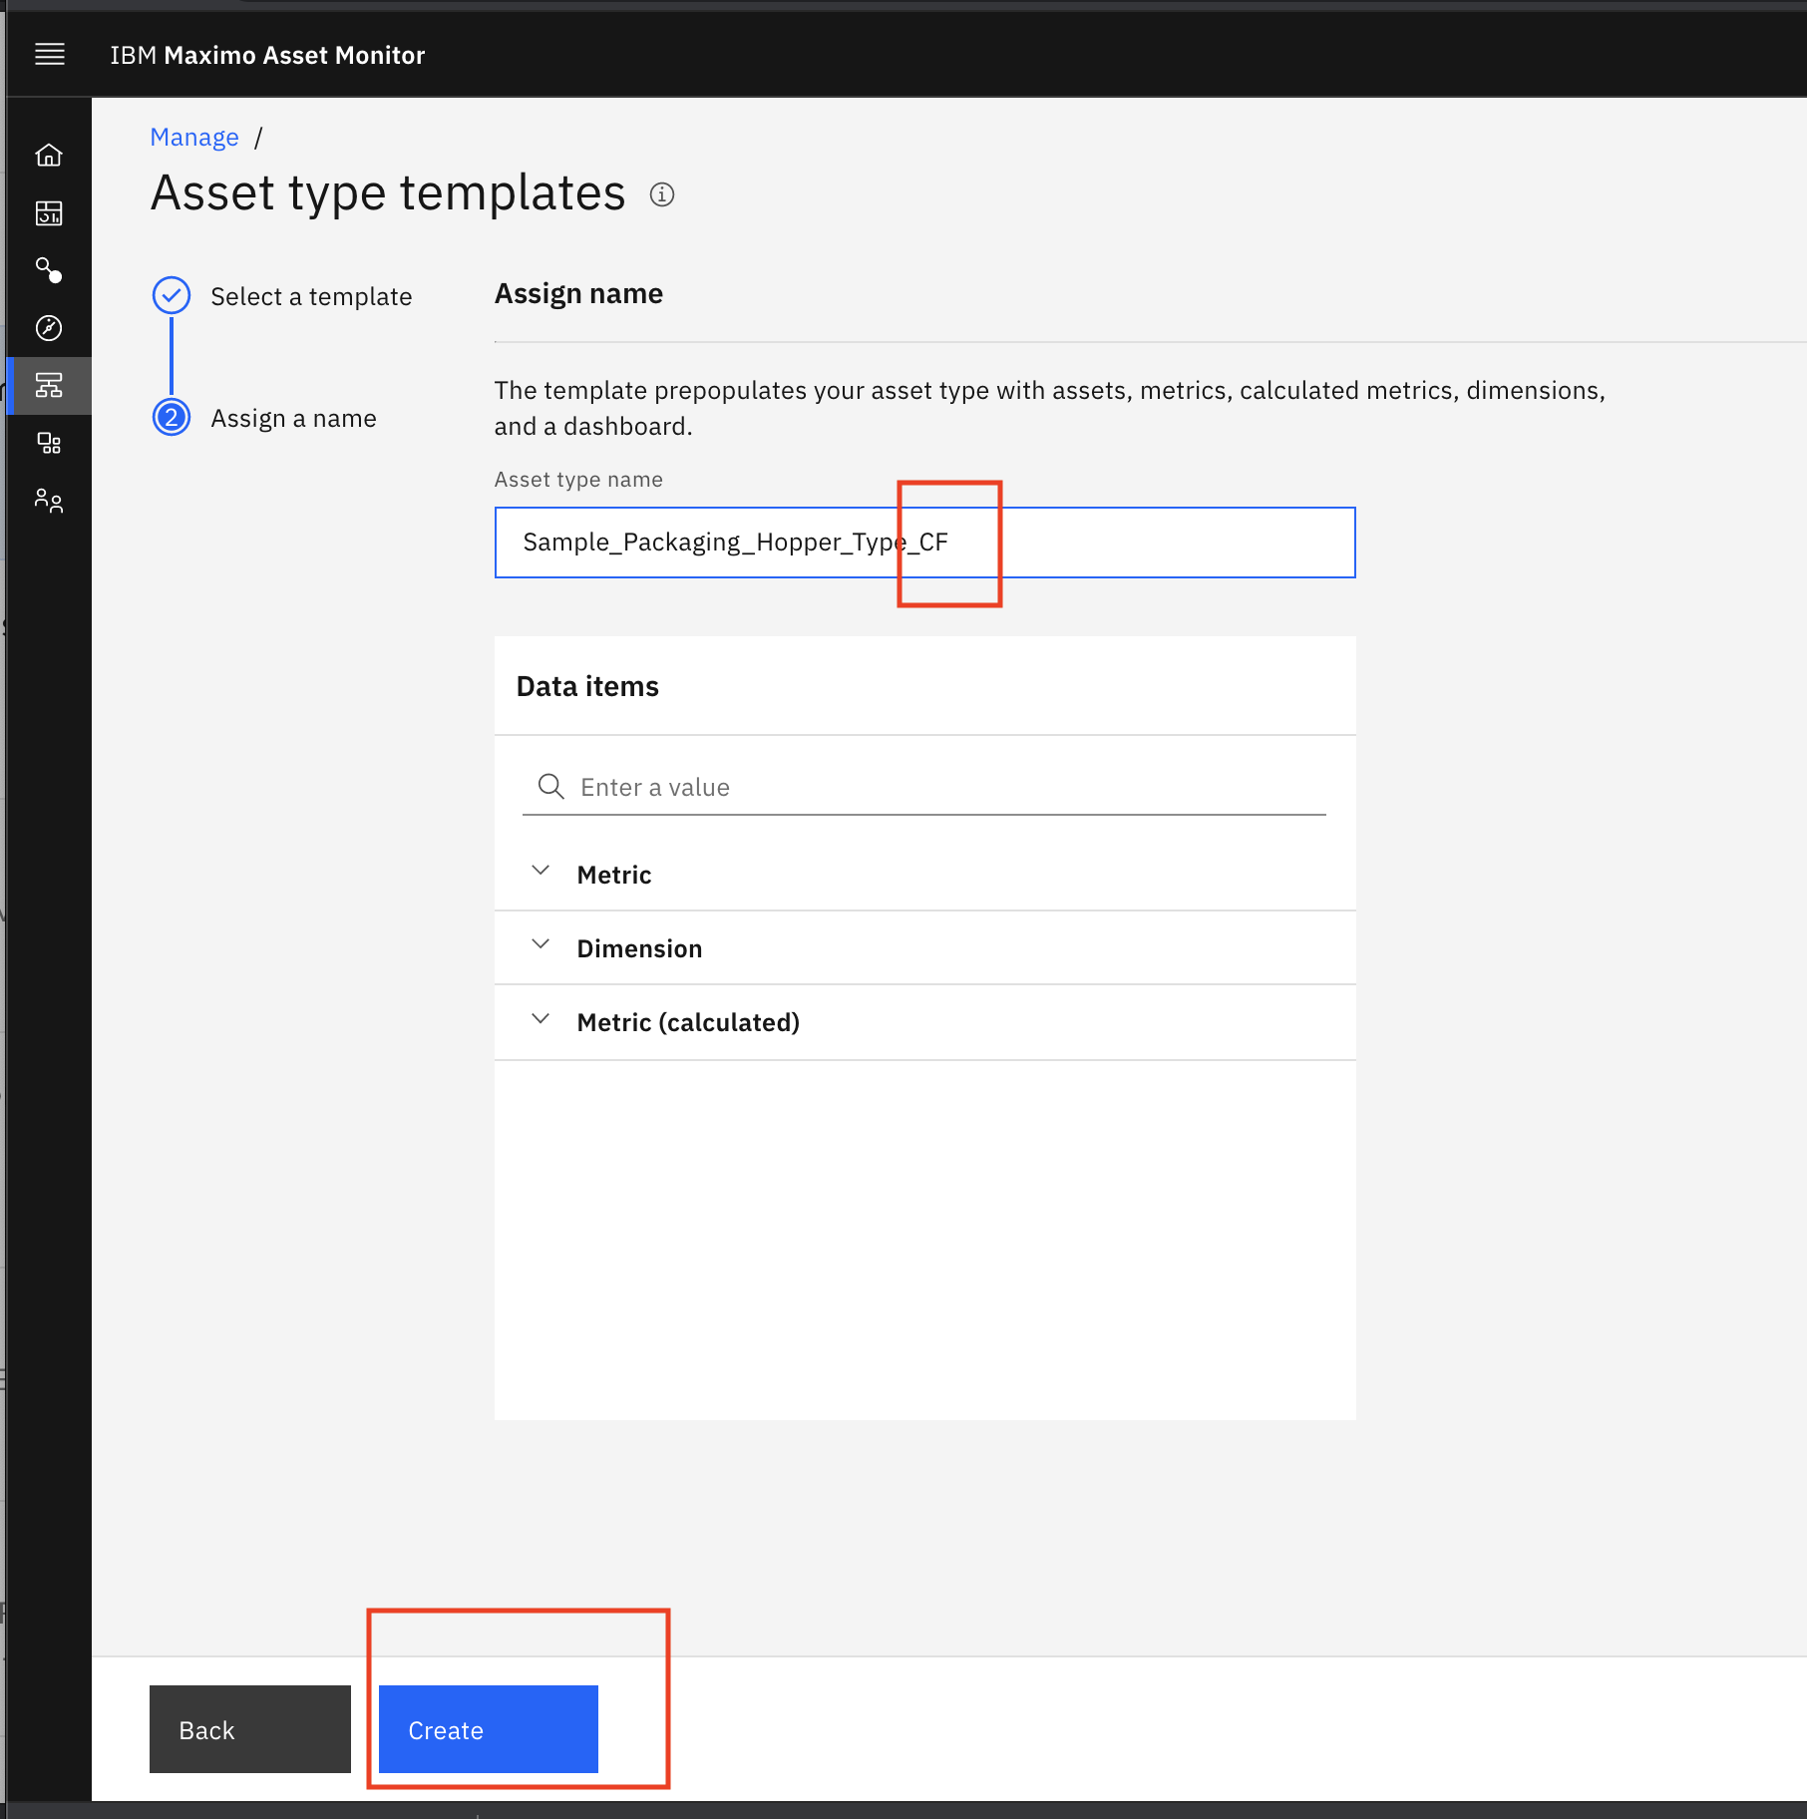
Task: Go to Home via sidebar house icon
Action: coord(49,156)
